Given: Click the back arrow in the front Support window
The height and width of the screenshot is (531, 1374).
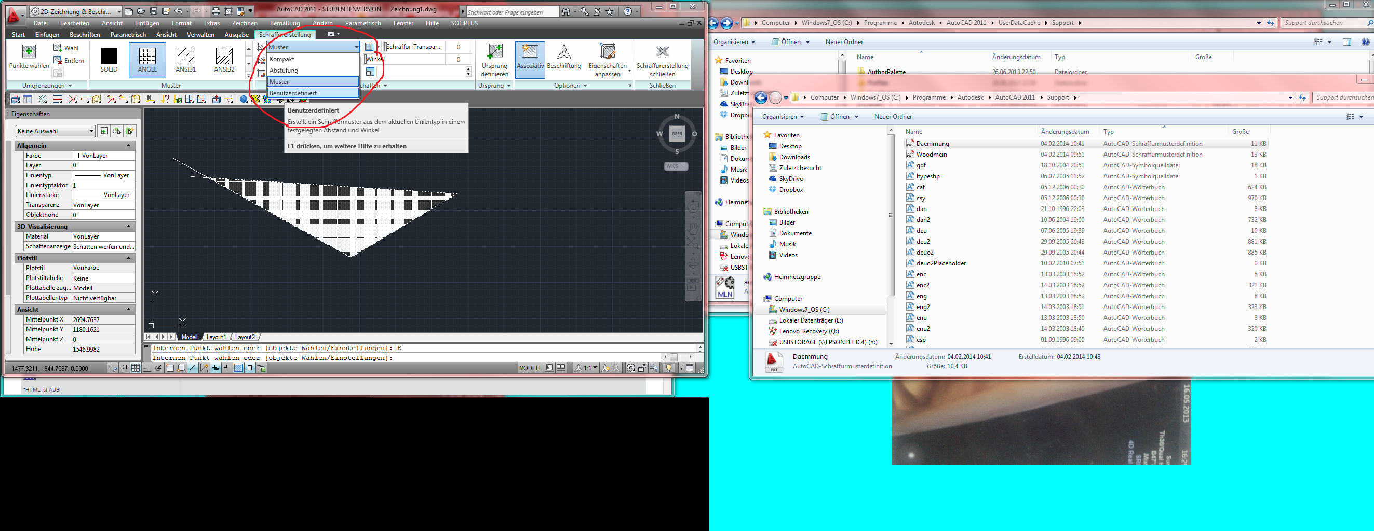Looking at the screenshot, I should click(x=761, y=97).
